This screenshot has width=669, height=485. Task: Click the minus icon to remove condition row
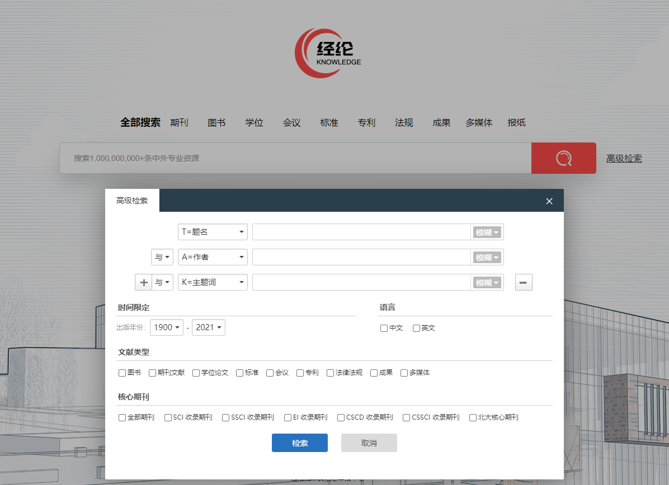click(x=524, y=283)
